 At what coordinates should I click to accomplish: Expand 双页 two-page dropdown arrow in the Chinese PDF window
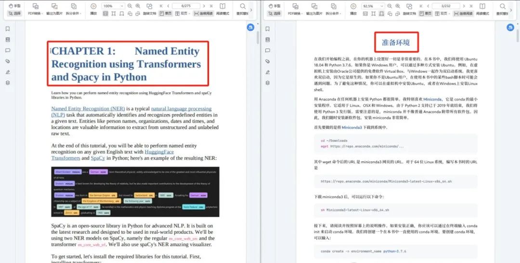449,13
